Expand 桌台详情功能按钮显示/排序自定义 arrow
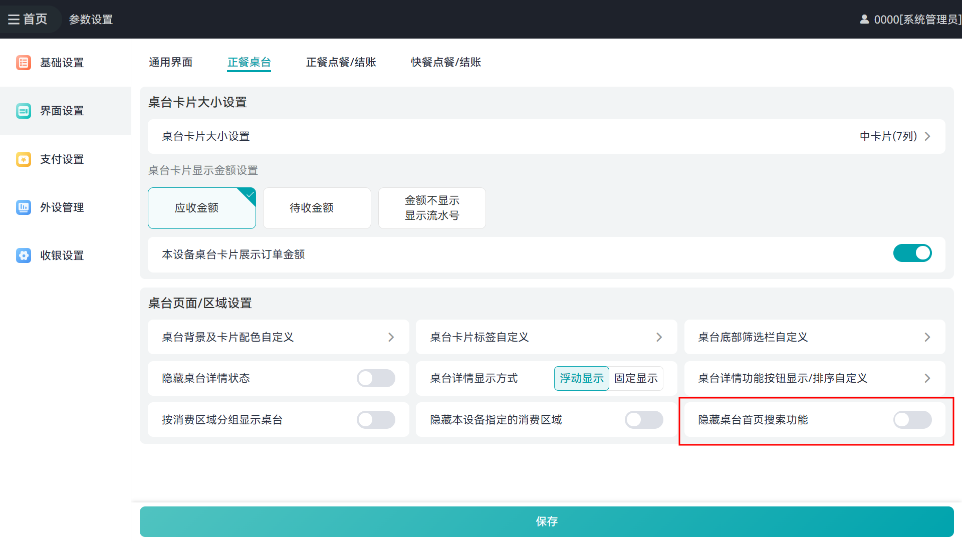This screenshot has height=541, width=962. point(927,378)
